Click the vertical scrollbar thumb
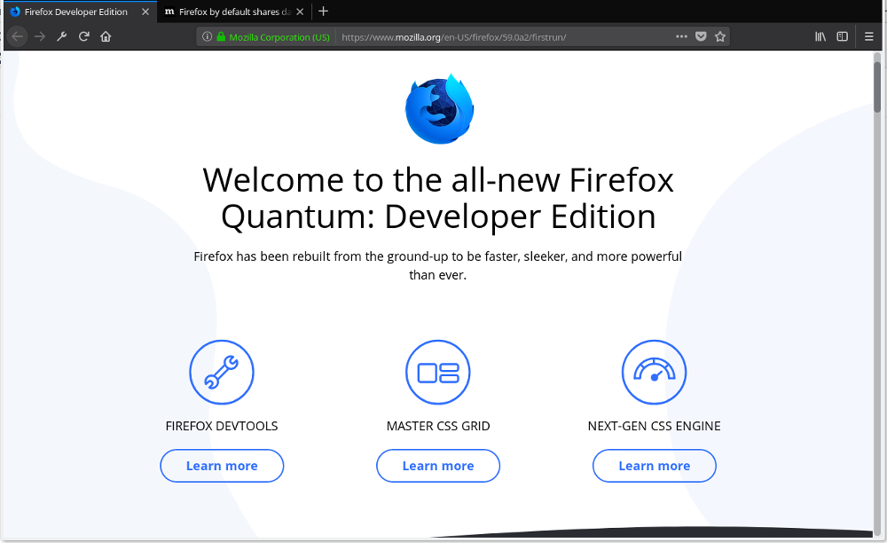Image resolution: width=887 pixels, height=543 pixels. pos(877,86)
